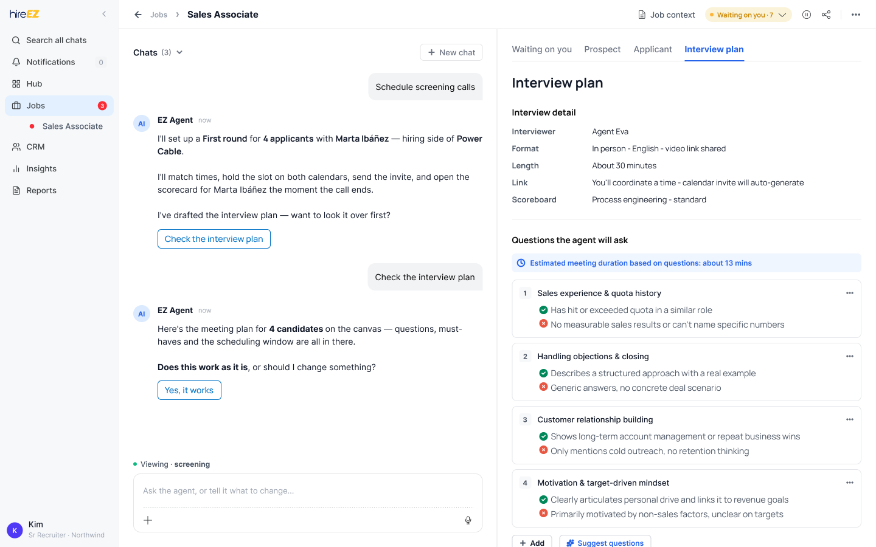
Task: Collapse the left sidebar
Action: coord(104,14)
